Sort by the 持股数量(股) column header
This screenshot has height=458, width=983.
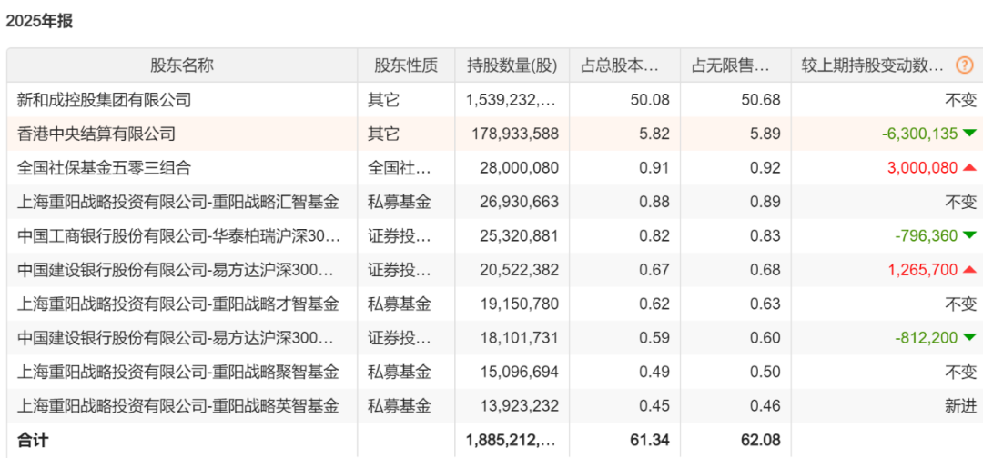point(512,65)
